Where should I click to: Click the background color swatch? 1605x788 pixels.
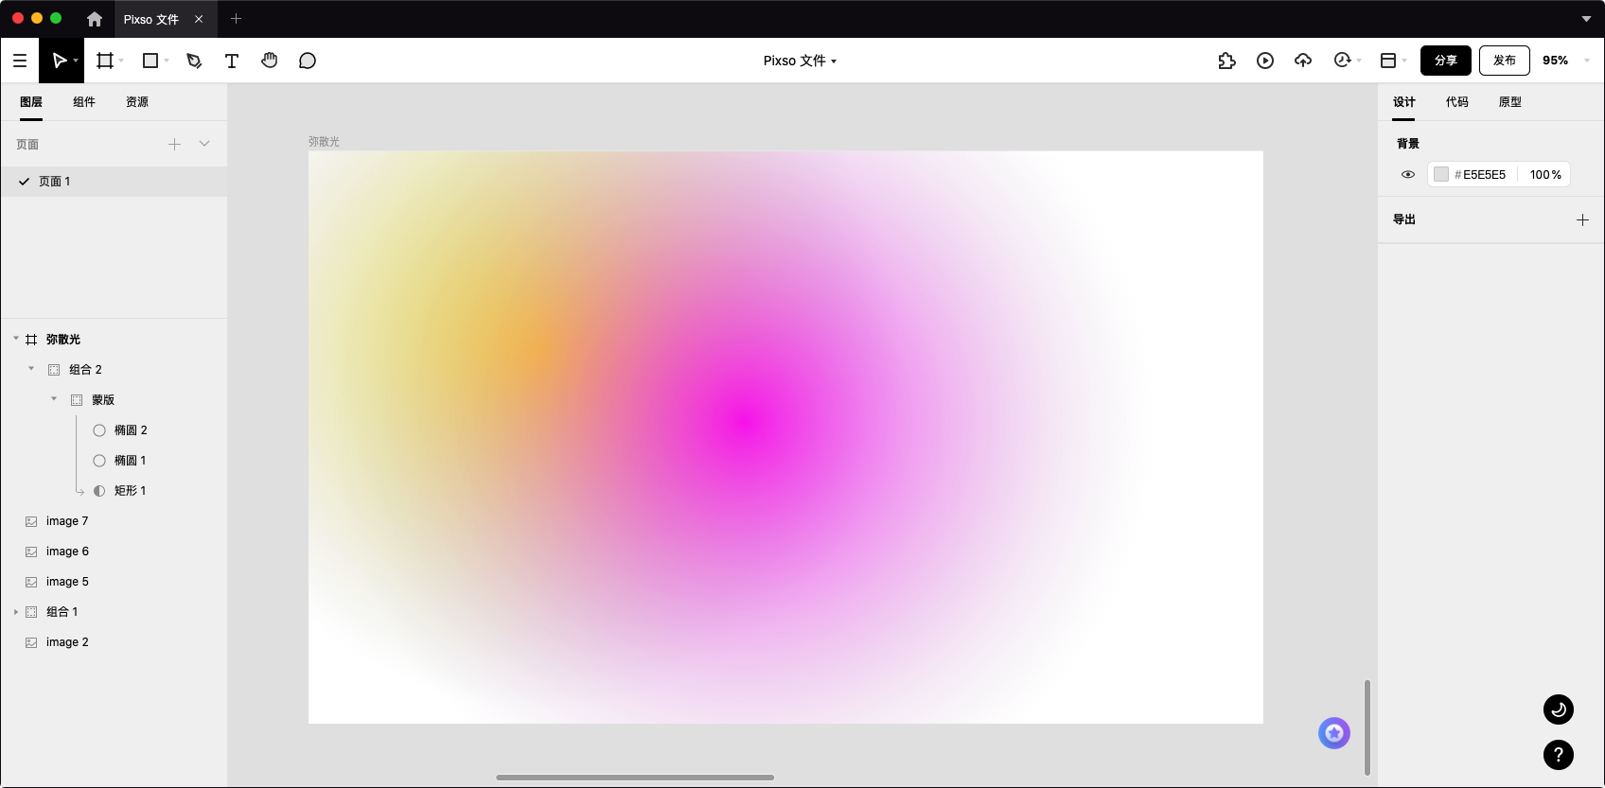coord(1441,175)
